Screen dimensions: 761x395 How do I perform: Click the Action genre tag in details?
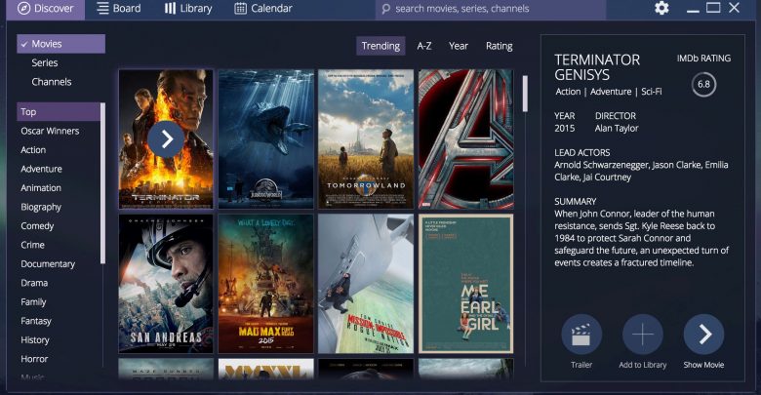(x=568, y=92)
